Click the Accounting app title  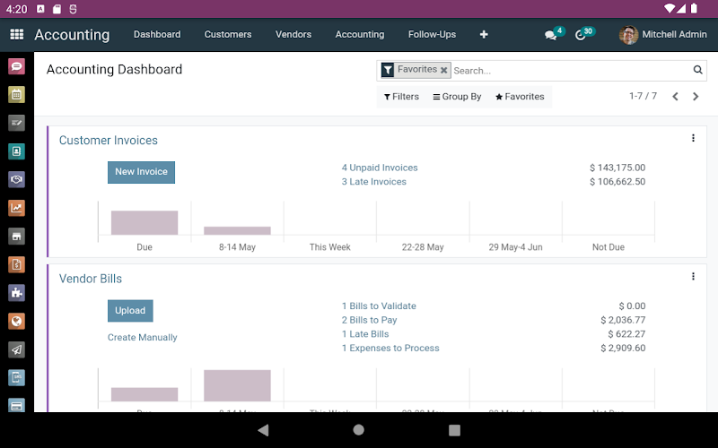tap(72, 35)
